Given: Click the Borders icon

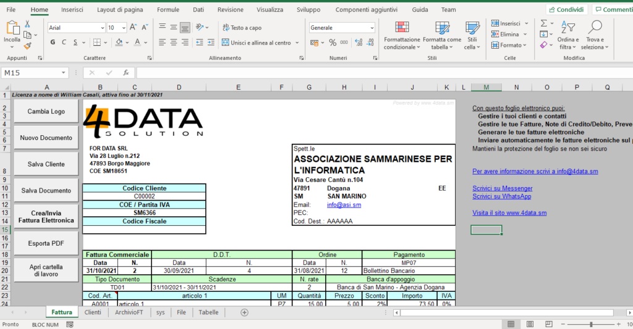Looking at the screenshot, I should click(97, 42).
